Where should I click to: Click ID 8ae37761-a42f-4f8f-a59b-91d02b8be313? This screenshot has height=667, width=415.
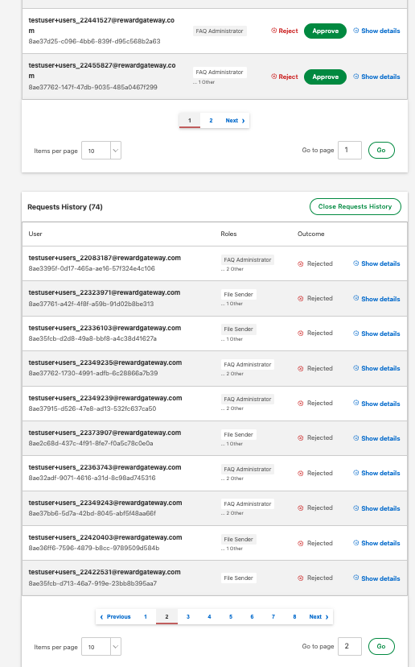tap(91, 304)
